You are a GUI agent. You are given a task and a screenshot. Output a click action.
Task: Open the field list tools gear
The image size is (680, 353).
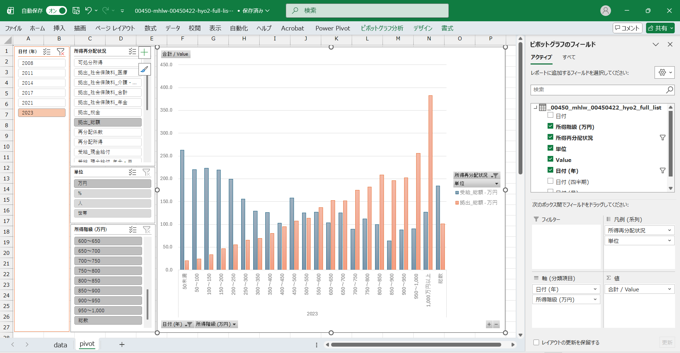tap(664, 73)
